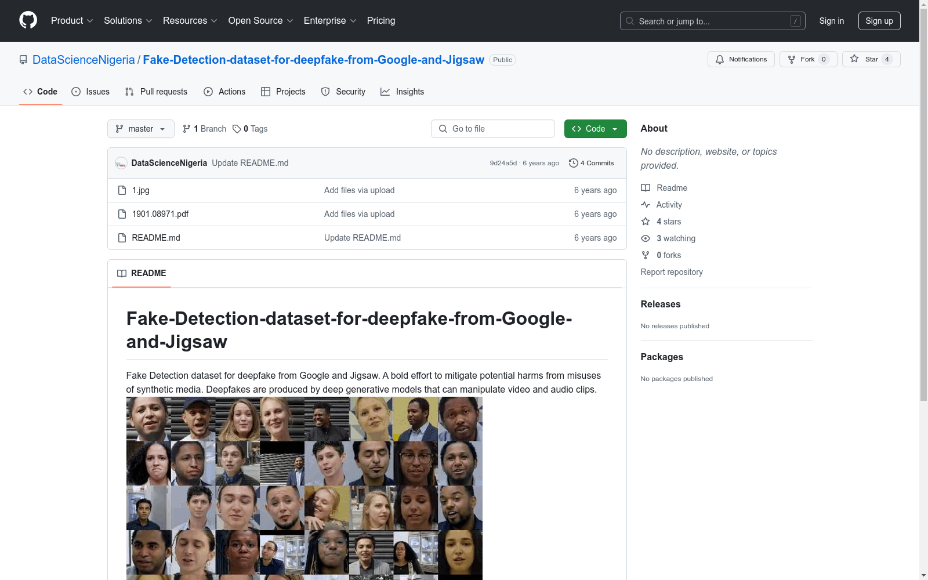Click the repository icon beside DataScienceNigeria
928x580 pixels.
23,60
